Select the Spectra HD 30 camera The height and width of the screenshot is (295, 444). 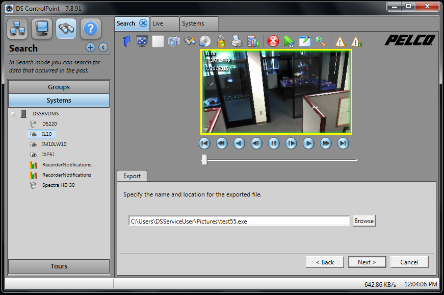click(x=58, y=185)
